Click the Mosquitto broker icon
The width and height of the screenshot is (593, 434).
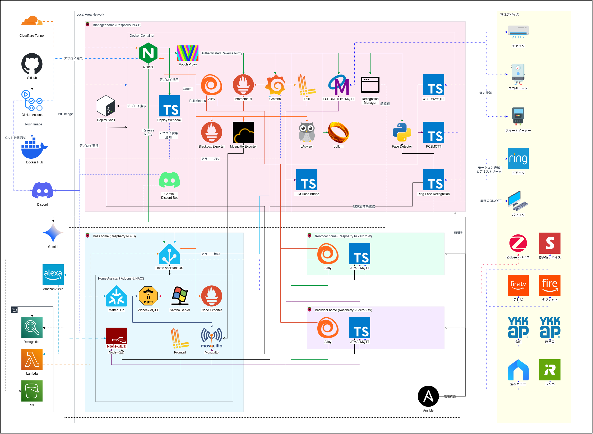(x=211, y=338)
